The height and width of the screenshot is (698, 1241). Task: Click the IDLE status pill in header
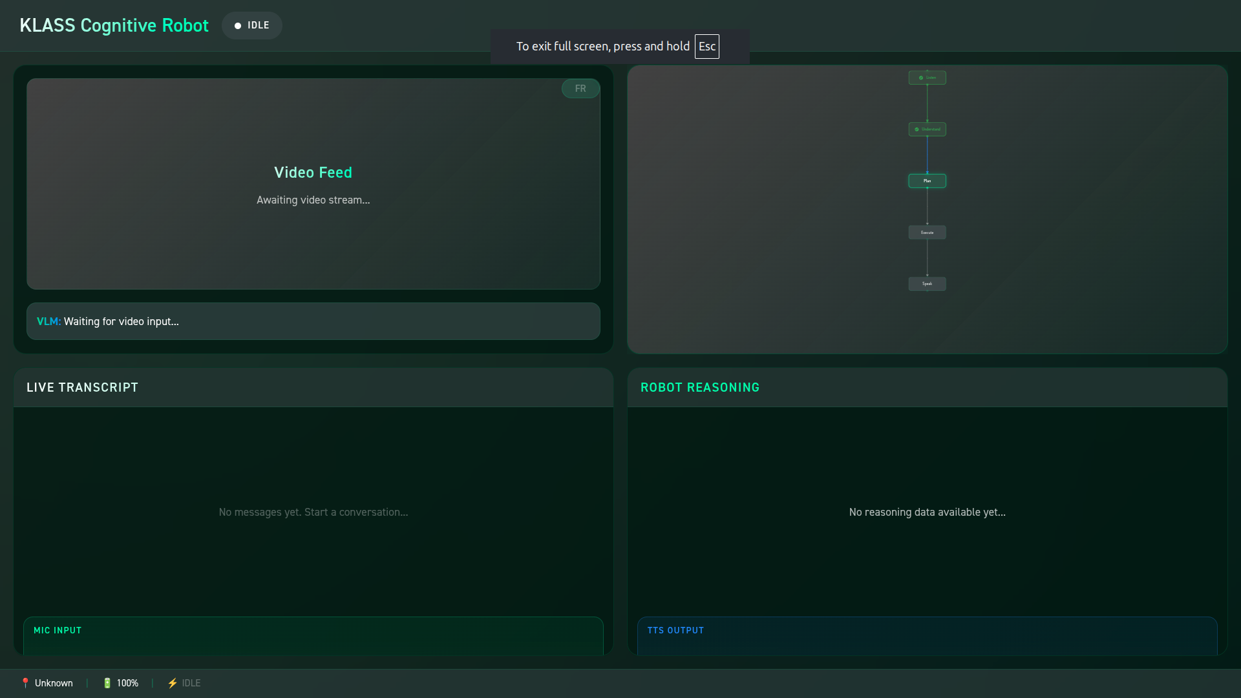click(252, 26)
